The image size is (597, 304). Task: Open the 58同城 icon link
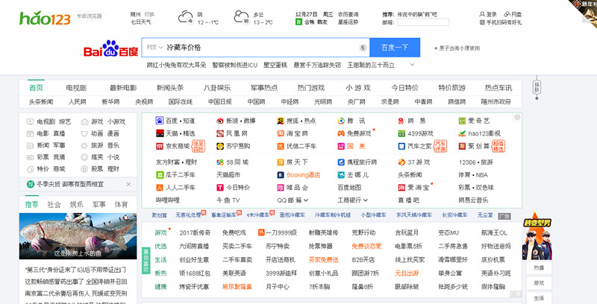pyautogui.click(x=220, y=161)
